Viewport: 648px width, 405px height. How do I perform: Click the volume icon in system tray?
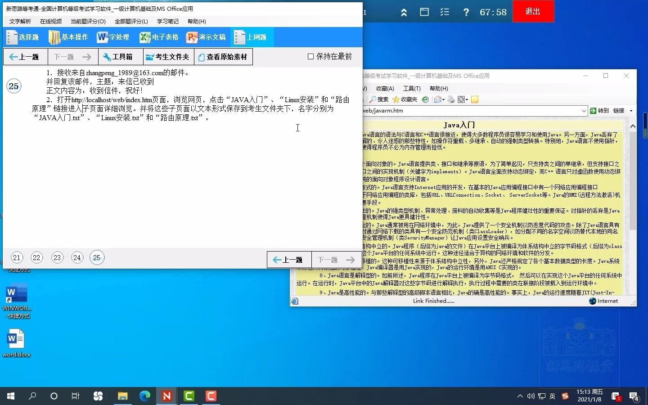[x=531, y=396]
